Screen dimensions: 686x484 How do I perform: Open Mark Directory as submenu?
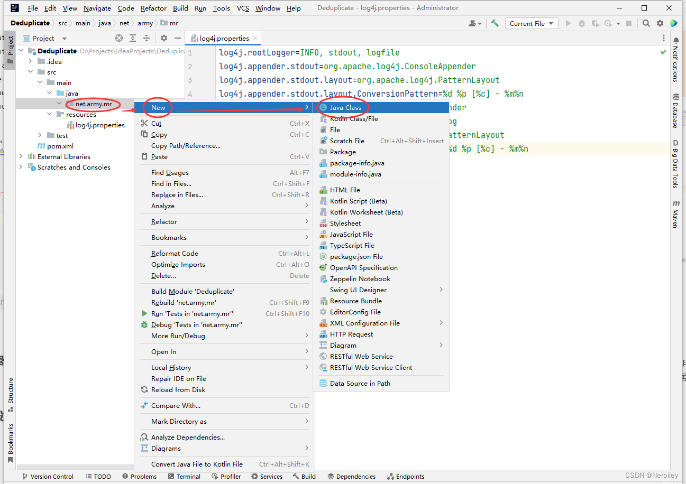coord(224,421)
